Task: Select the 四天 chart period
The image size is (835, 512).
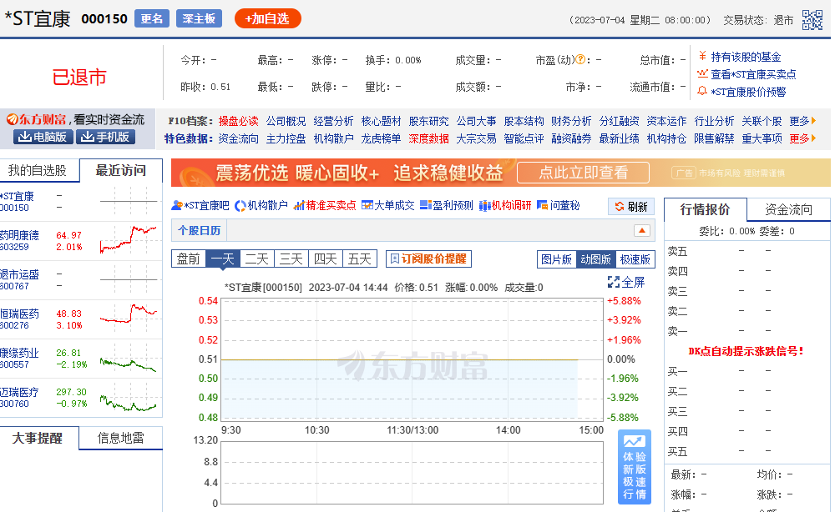Action: [x=326, y=259]
